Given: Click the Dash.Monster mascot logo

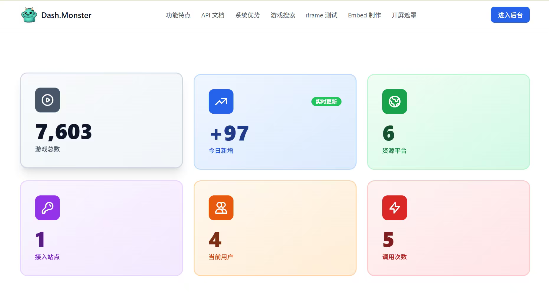Looking at the screenshot, I should point(29,15).
